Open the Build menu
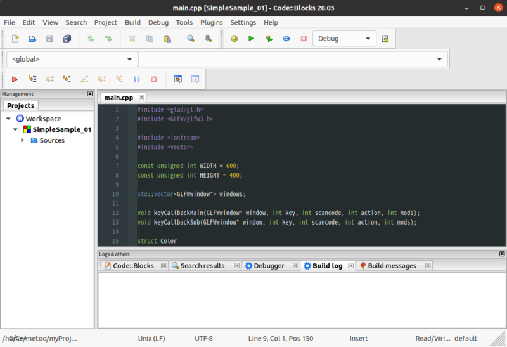The image size is (507, 347). pos(132,22)
